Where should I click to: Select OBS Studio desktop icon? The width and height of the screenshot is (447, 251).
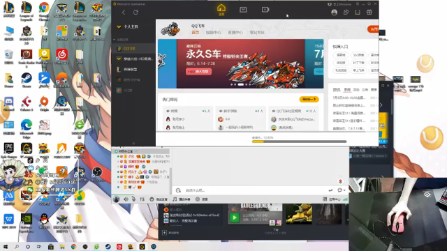(97, 174)
